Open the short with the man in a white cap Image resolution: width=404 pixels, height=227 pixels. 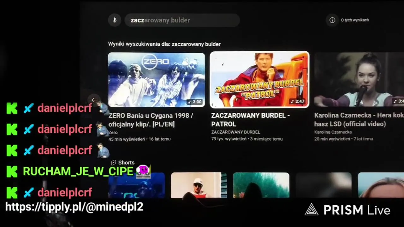tap(199, 185)
